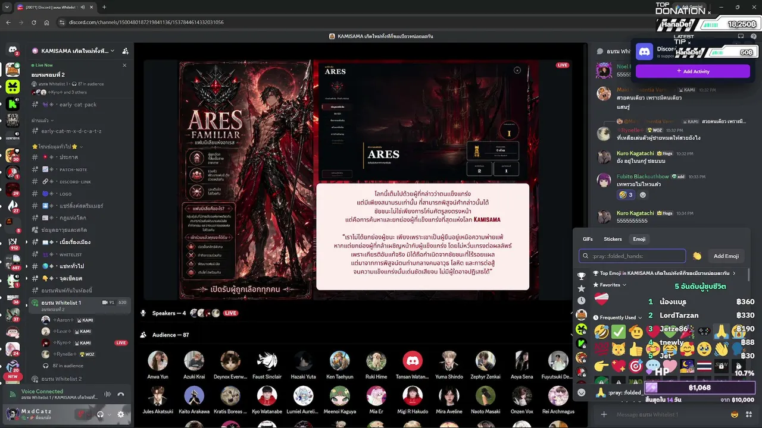762x428 pixels.
Task: Switch to the GIFs tab
Action: tap(588, 239)
